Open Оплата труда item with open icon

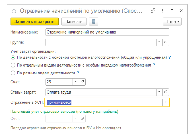click(x=166, y=92)
